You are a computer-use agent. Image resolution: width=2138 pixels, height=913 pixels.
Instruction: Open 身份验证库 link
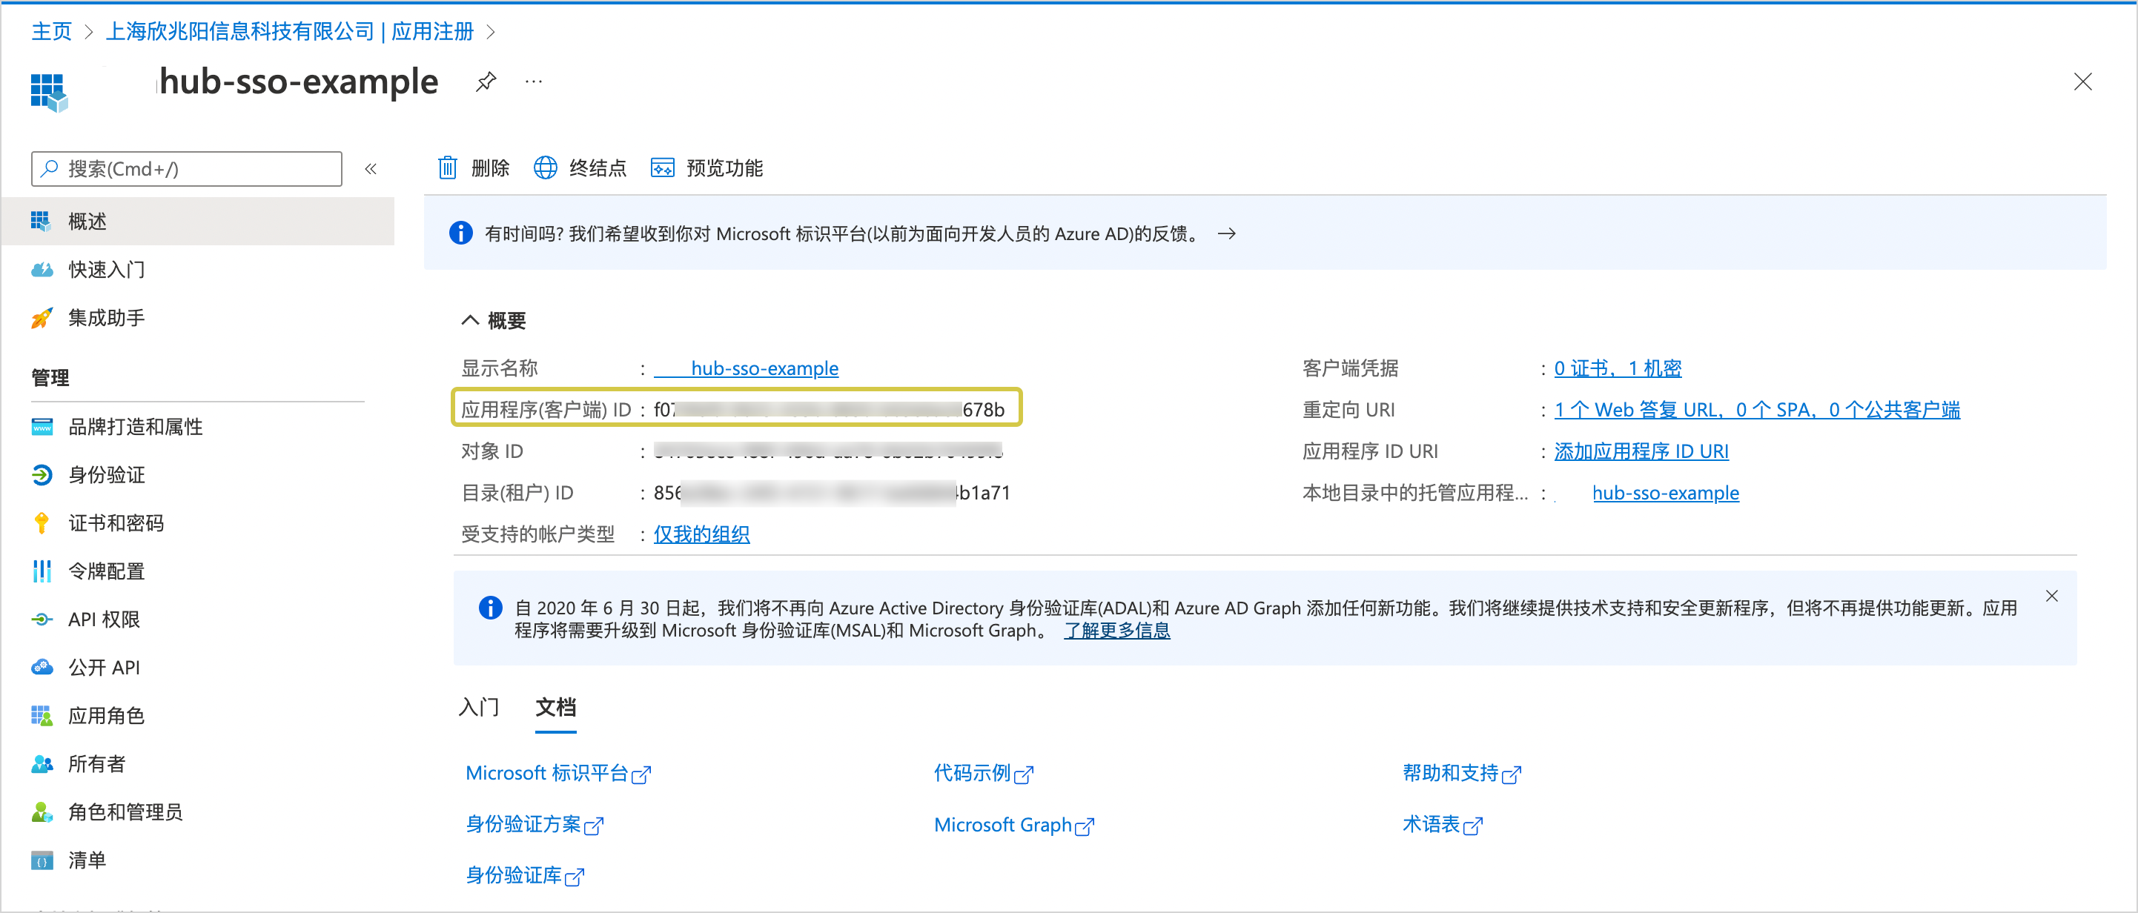(x=525, y=876)
